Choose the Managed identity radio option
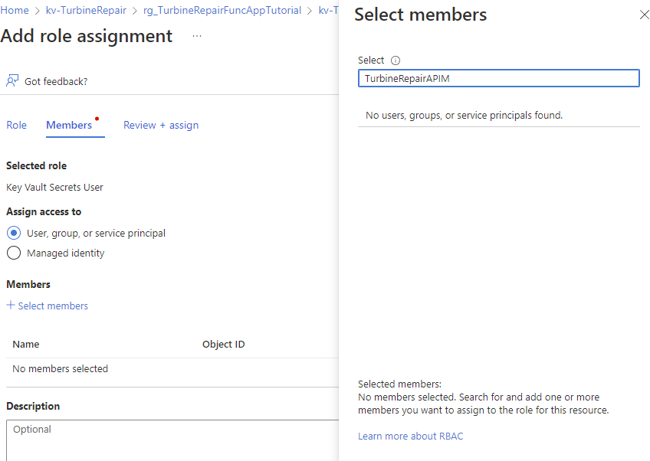Image resolution: width=650 pixels, height=461 pixels. (14, 253)
